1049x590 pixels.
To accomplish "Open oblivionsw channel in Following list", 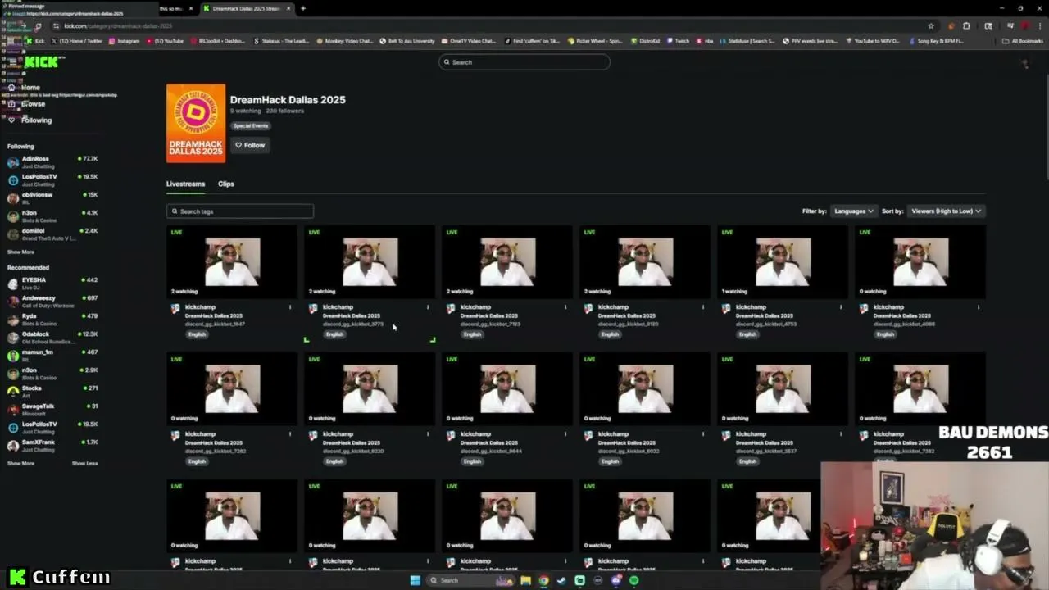I will click(x=52, y=197).
